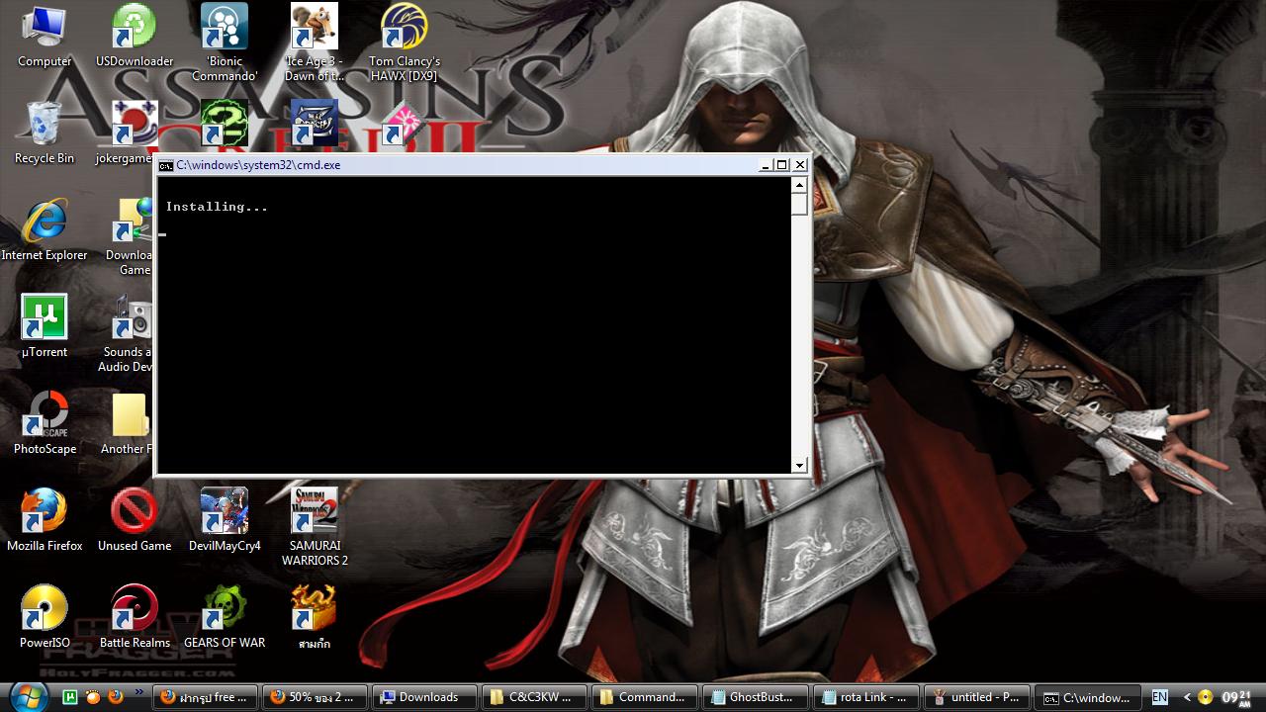Select the Download Game shortcut icon

[x=133, y=237]
